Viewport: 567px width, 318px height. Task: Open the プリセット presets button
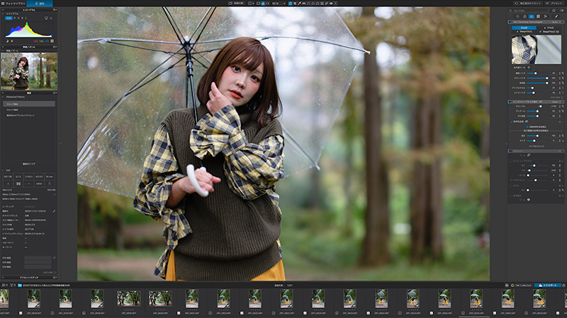[x=554, y=4]
